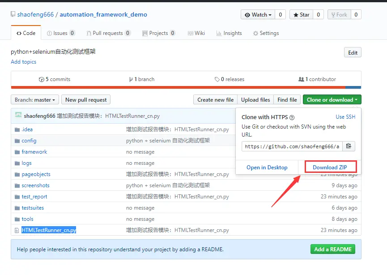The height and width of the screenshot is (275, 387).
Task: Open the Insights tab
Action: click(x=229, y=33)
